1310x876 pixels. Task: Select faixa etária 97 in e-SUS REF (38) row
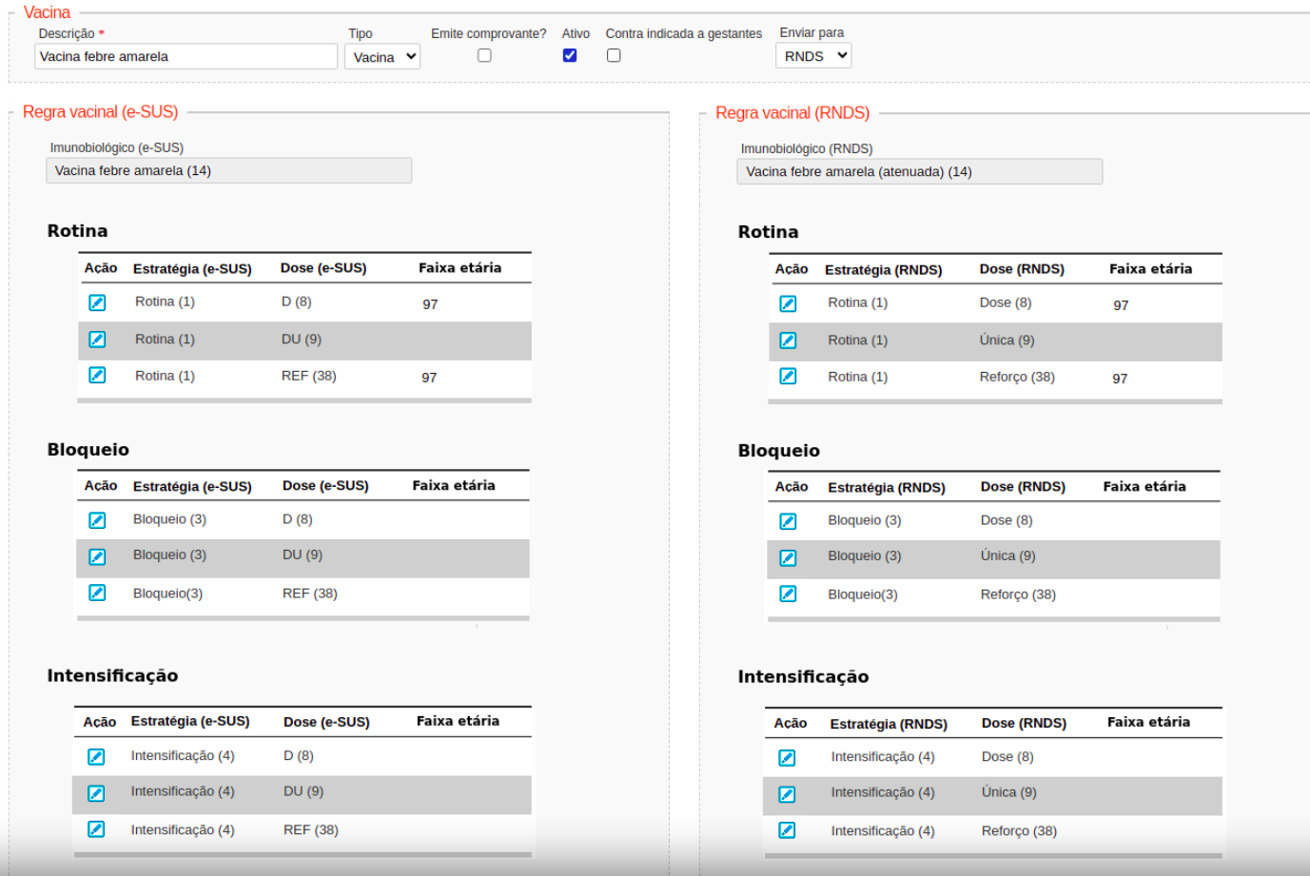(429, 378)
